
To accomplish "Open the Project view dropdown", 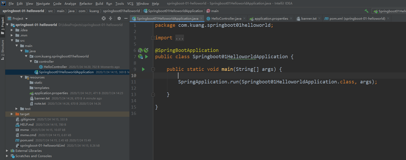I will (27, 19).
